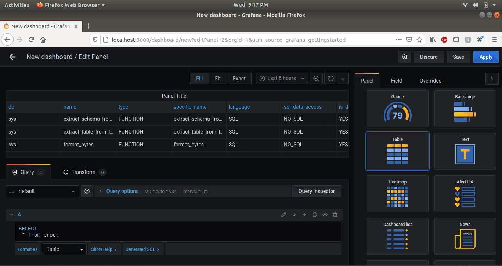Open the Last 6 hours time picker
The image size is (502, 266).
pyautogui.click(x=282, y=79)
